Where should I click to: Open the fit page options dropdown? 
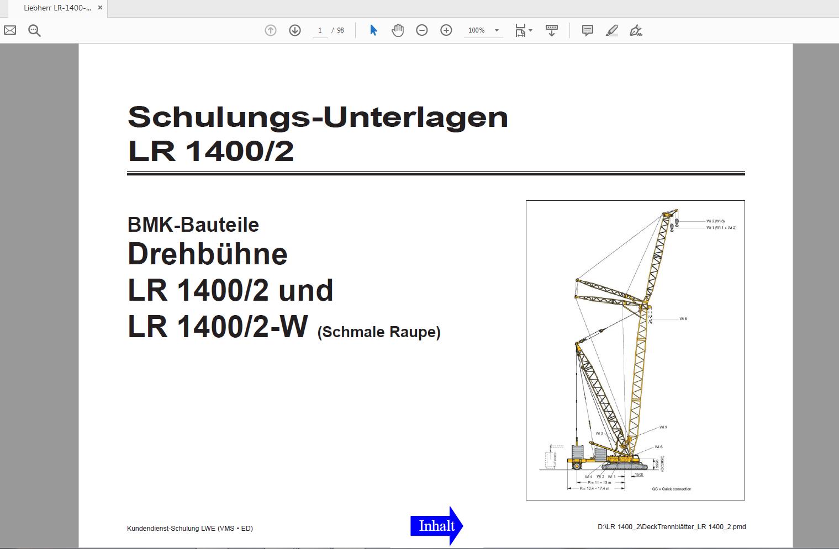coord(524,30)
